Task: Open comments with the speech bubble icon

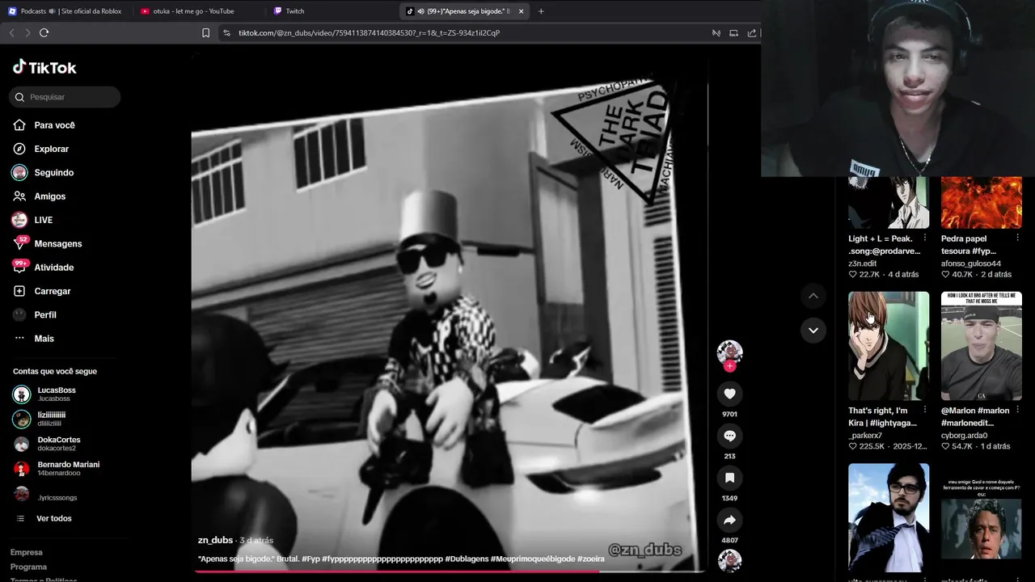Action: click(729, 436)
